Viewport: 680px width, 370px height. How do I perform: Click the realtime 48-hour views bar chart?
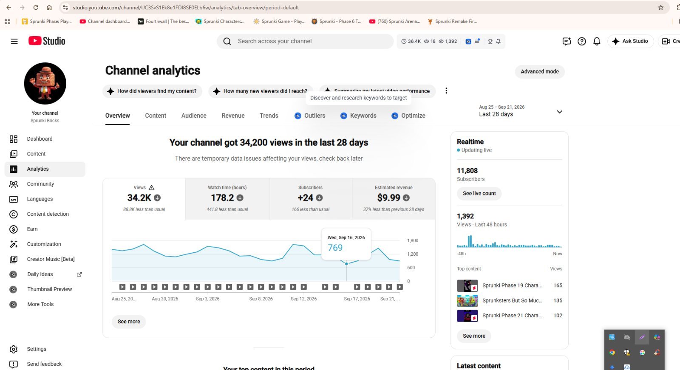pos(510,241)
